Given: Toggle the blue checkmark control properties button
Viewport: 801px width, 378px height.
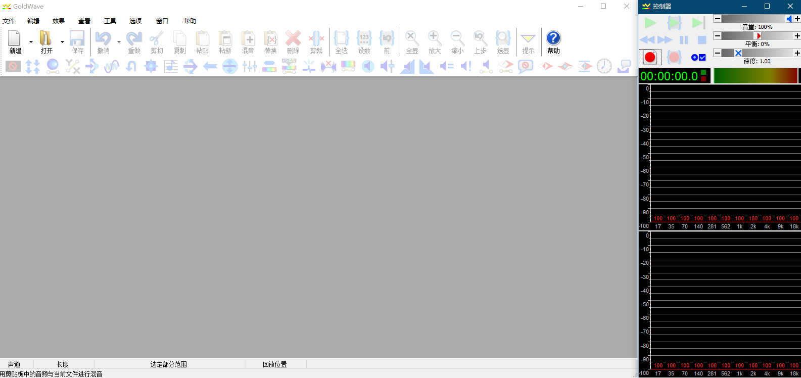Looking at the screenshot, I should point(702,57).
